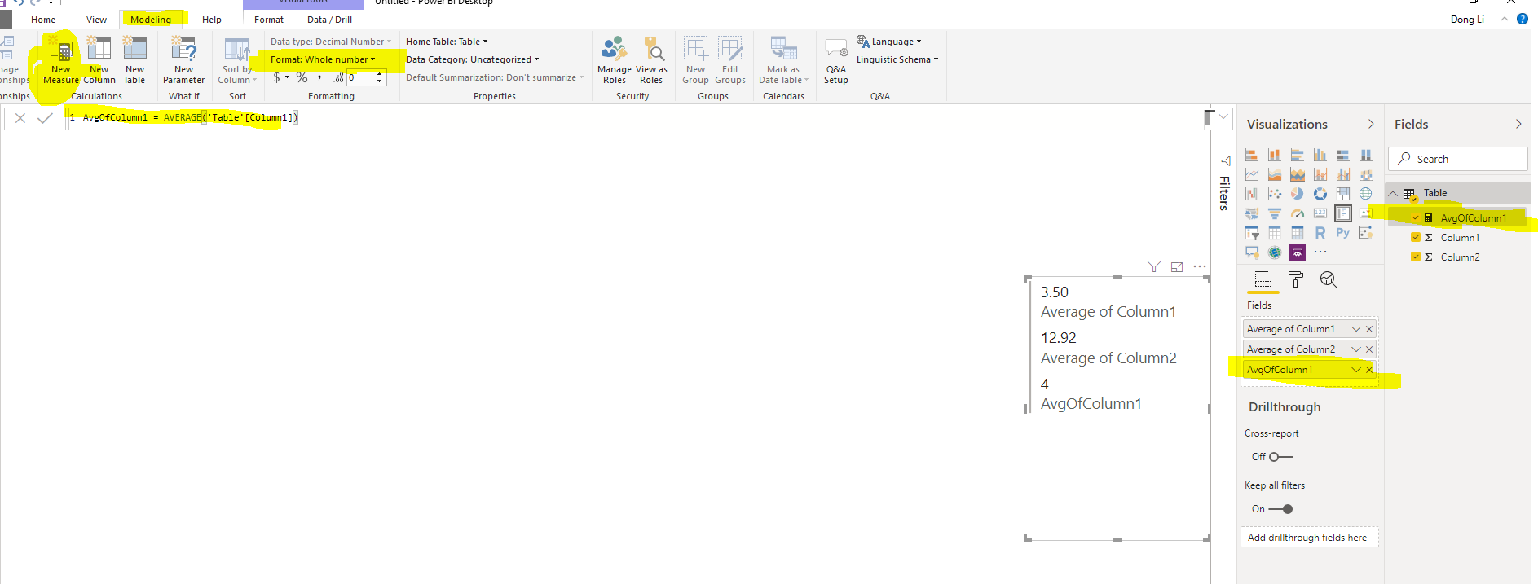1538x584 pixels.
Task: Uncheck the AvgOfColumn1 field checkbox
Action: [1416, 218]
